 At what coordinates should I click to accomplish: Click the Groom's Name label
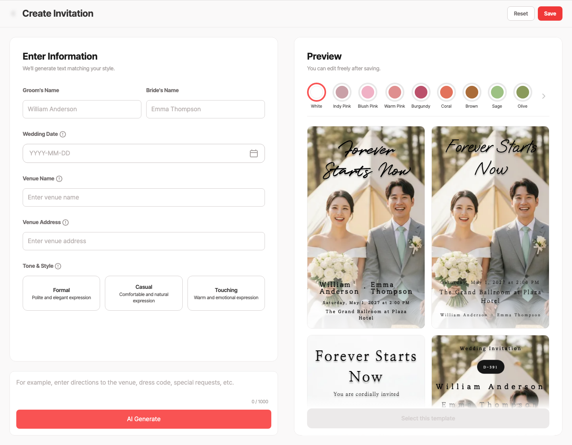(41, 90)
